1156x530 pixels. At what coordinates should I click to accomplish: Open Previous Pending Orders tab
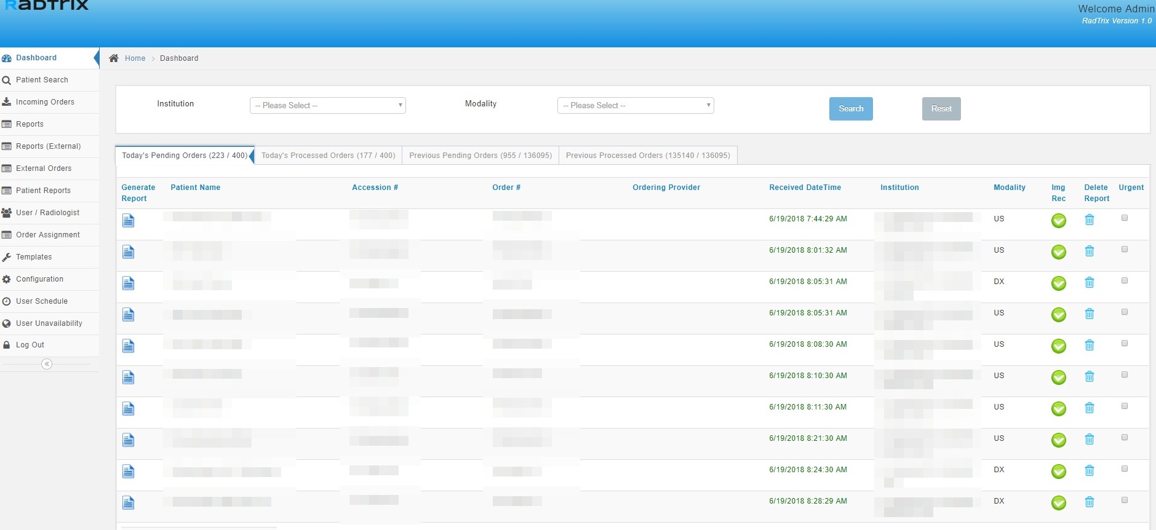tap(480, 156)
